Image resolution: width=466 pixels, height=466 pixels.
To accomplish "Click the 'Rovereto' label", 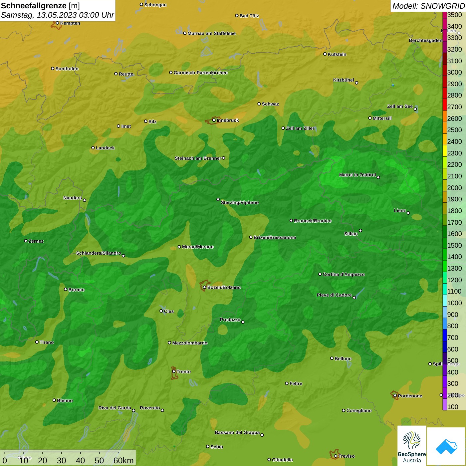I will (x=150, y=408).
